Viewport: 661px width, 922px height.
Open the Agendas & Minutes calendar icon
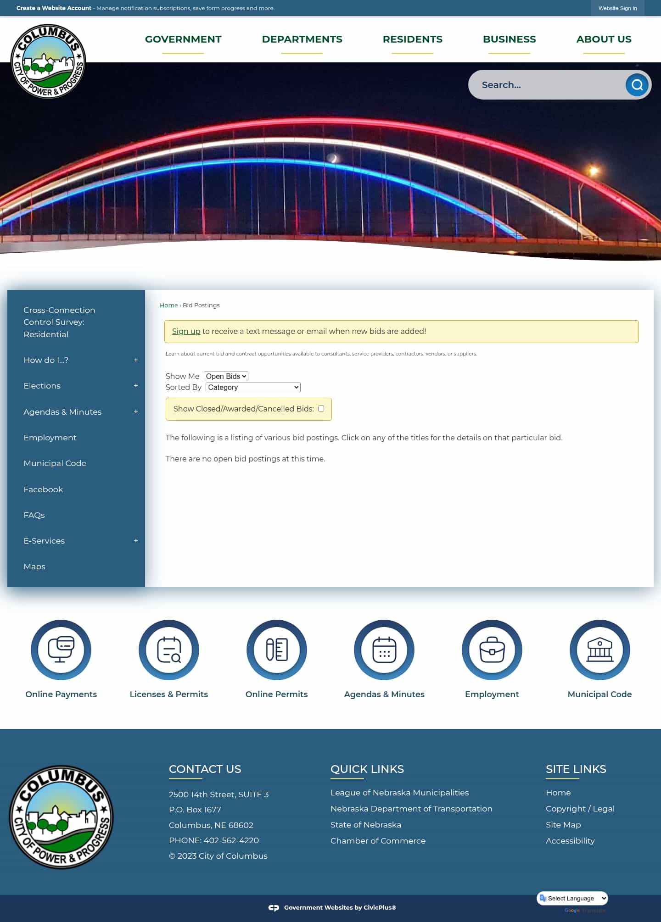pyautogui.click(x=384, y=650)
